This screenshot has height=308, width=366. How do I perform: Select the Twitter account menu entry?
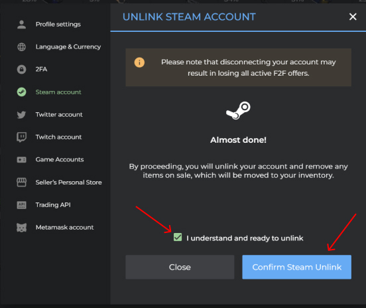point(59,115)
